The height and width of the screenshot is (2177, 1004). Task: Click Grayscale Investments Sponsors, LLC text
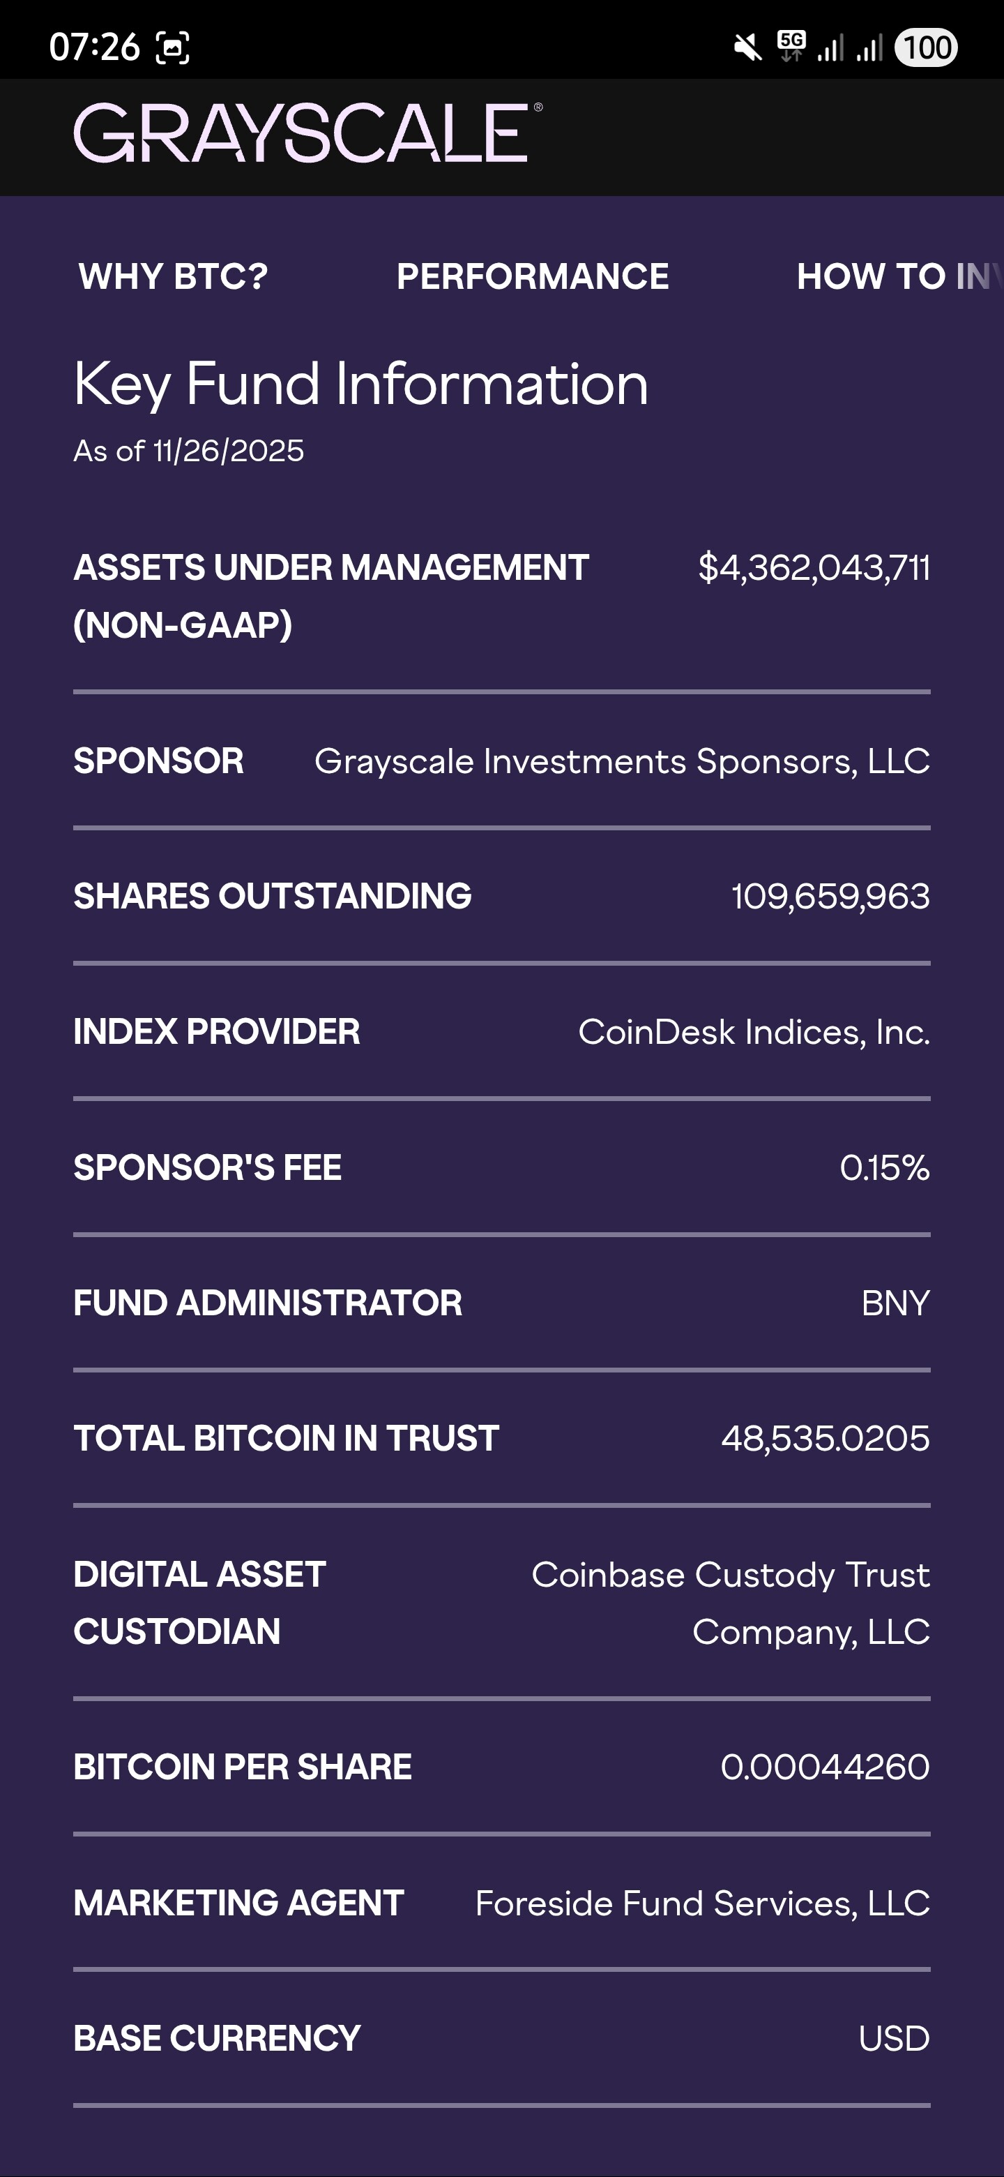[623, 761]
